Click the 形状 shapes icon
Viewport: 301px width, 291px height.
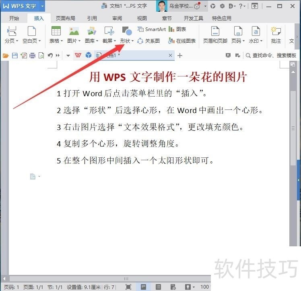click(x=127, y=31)
